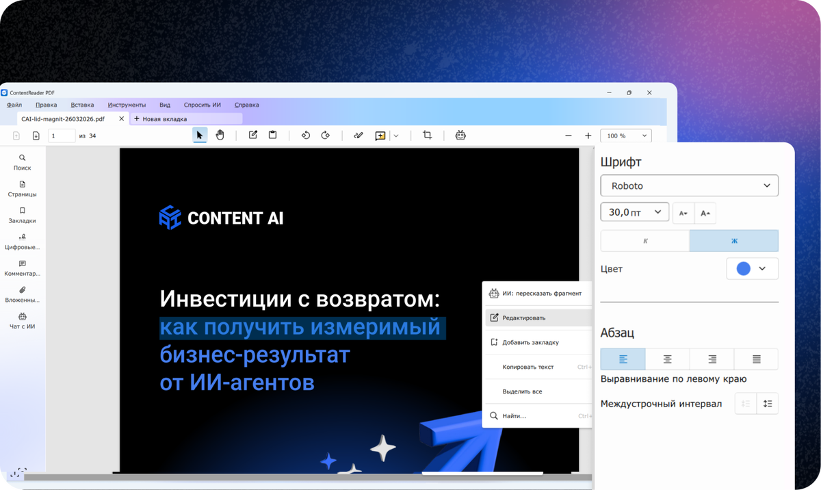Click the signature pen toolbar icon

click(358, 136)
